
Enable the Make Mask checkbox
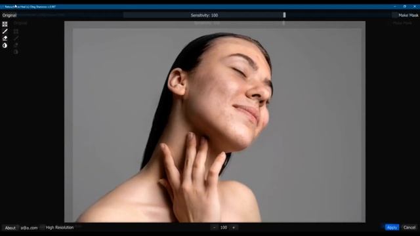point(395,15)
